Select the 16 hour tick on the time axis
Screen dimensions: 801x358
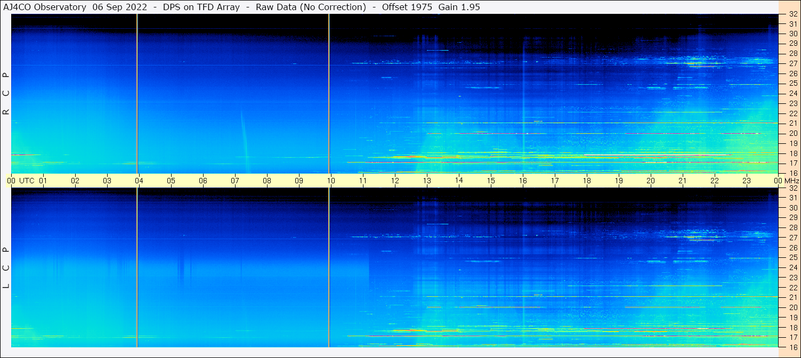(x=523, y=181)
